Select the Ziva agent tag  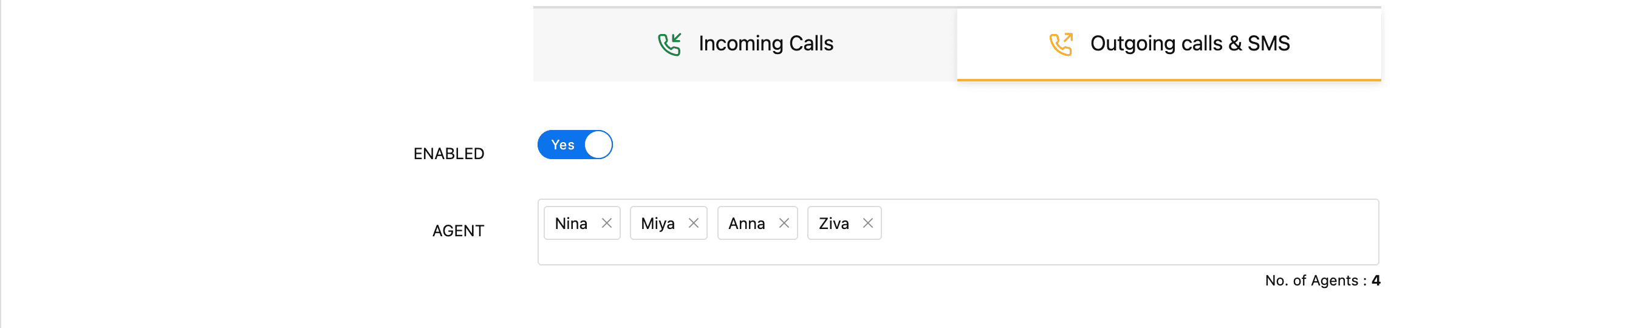coord(833,224)
